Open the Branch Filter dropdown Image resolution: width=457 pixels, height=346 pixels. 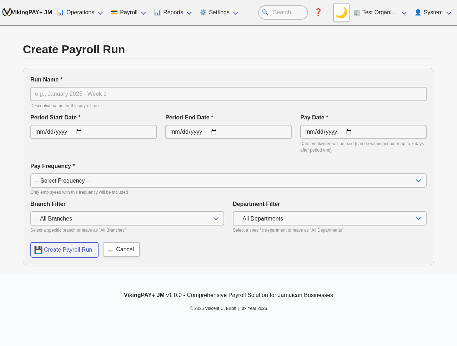pos(127,218)
